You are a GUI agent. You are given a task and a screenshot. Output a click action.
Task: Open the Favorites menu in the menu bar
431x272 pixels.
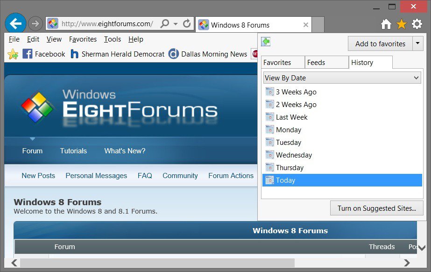pos(83,39)
